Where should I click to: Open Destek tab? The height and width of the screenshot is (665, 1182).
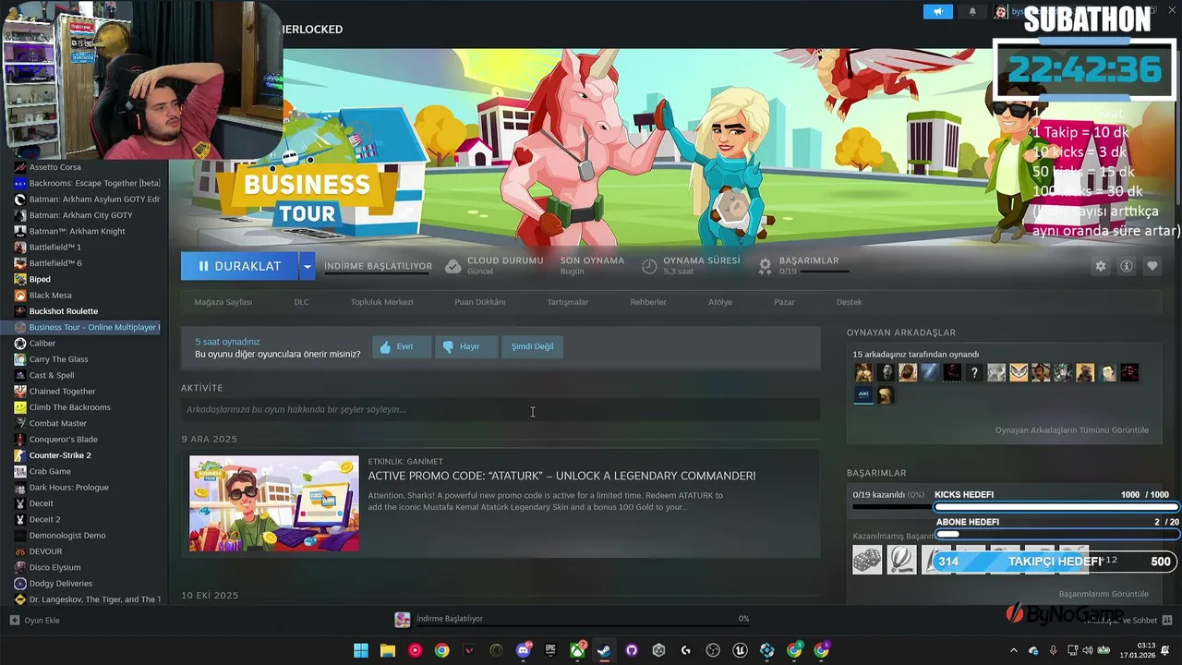click(x=849, y=302)
